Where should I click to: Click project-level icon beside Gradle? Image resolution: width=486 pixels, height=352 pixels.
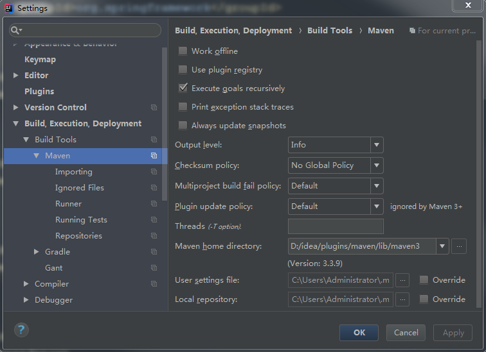(x=154, y=252)
